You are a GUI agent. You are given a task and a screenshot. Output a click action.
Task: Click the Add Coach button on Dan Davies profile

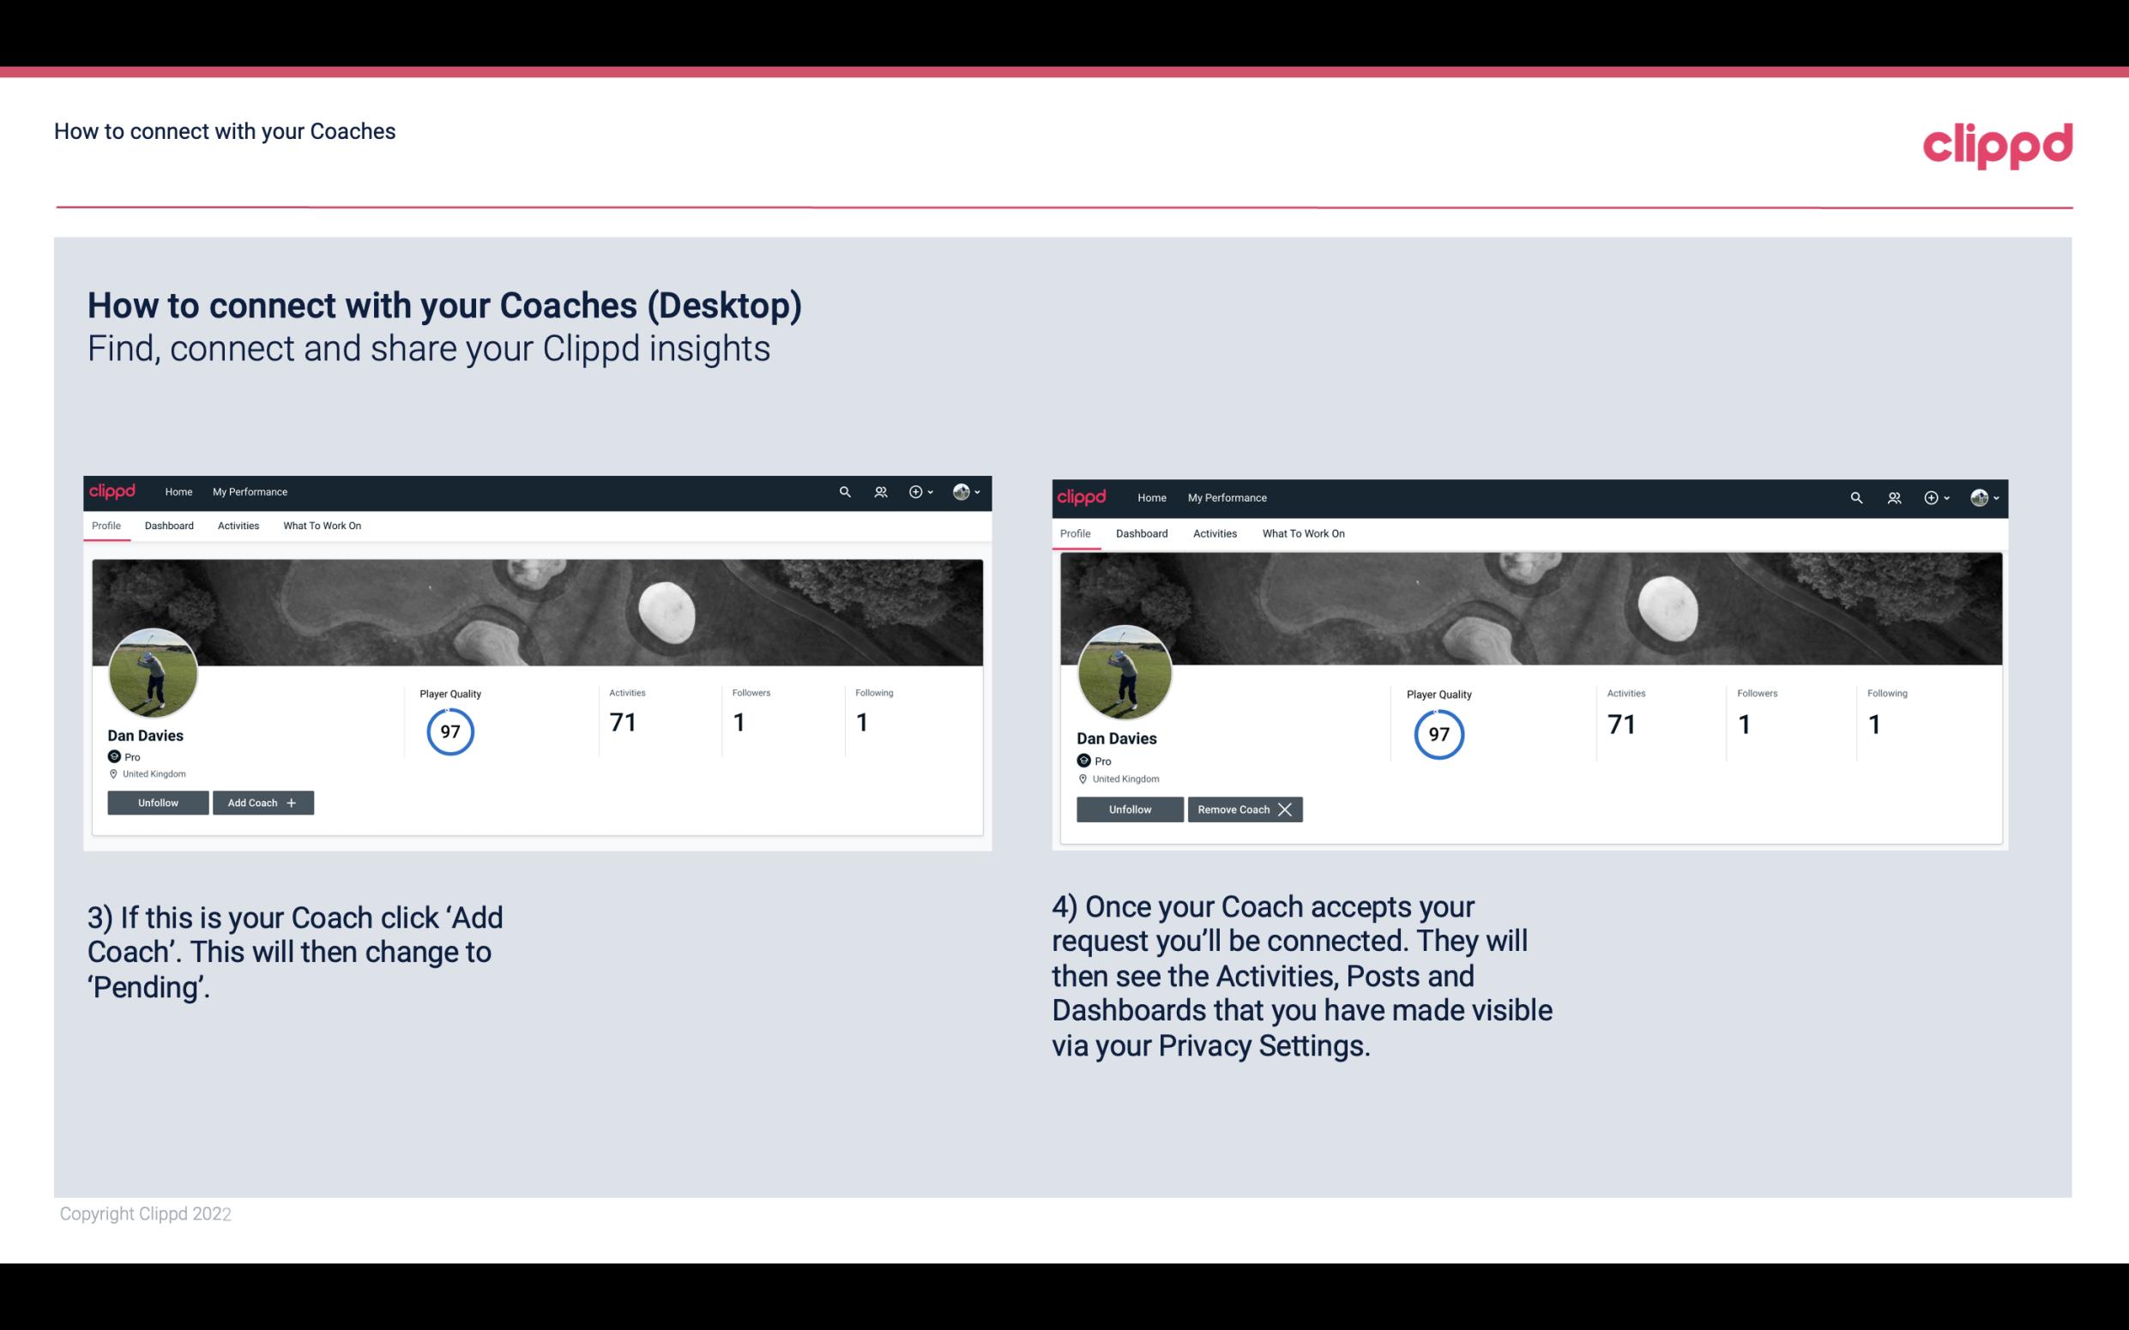[x=261, y=802]
